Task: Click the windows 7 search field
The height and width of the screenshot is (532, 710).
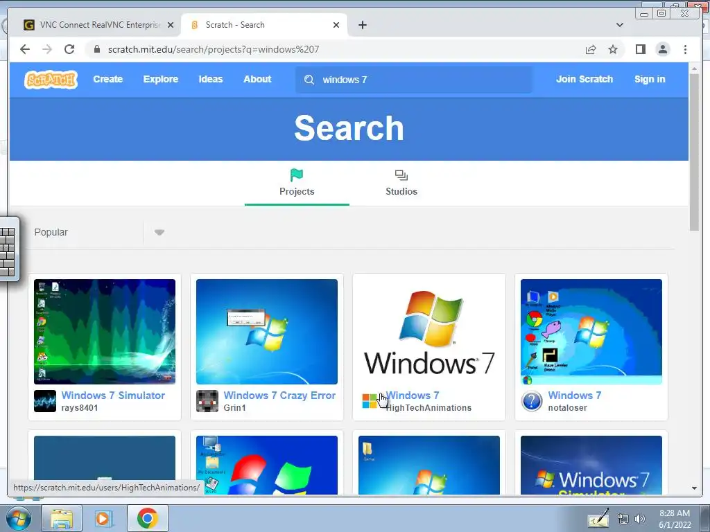Action: pos(414,80)
